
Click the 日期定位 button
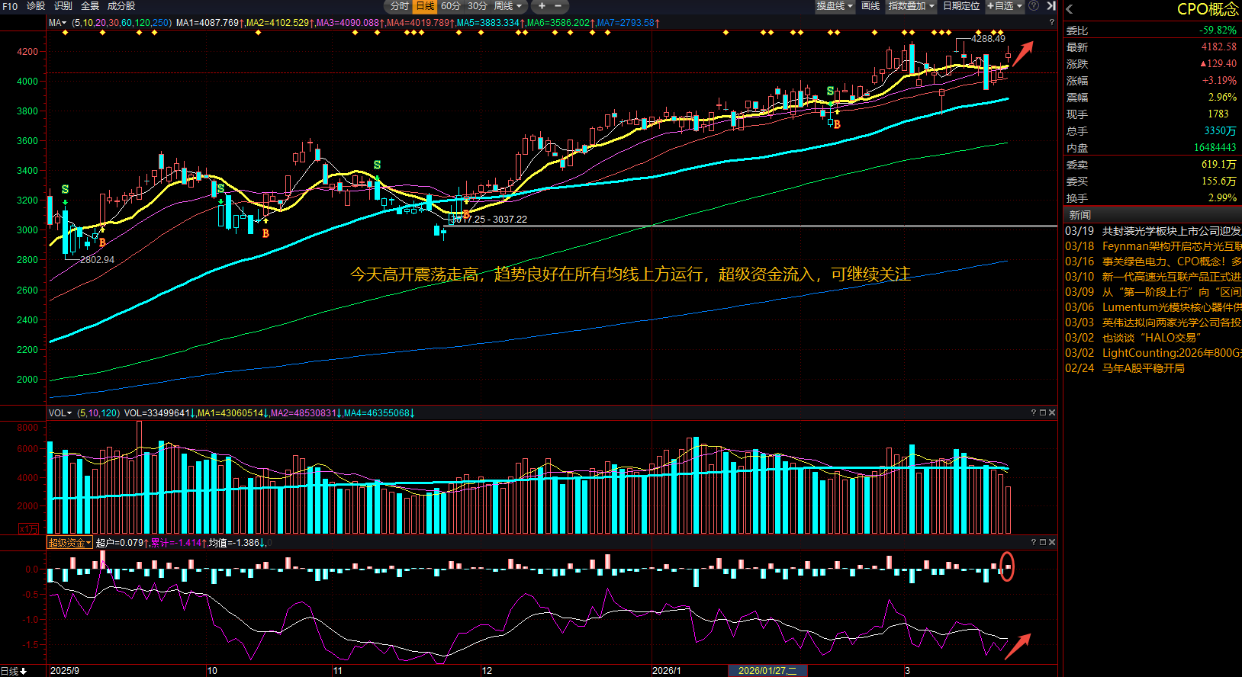tap(961, 6)
